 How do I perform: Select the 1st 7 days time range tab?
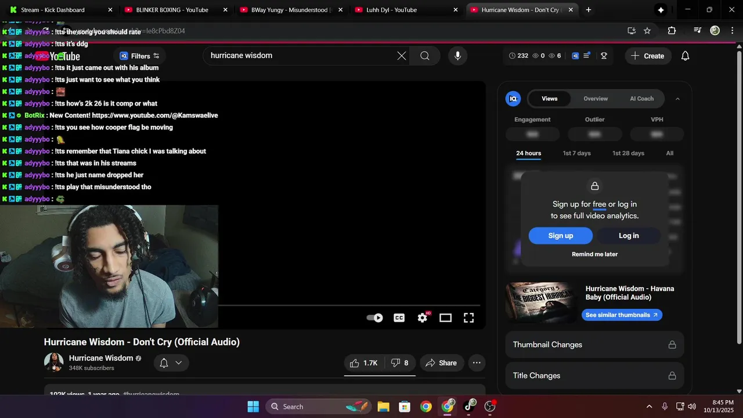point(576,153)
